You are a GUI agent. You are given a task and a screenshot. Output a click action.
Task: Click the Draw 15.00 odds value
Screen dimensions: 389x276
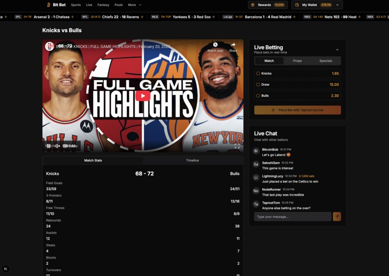point(334,85)
